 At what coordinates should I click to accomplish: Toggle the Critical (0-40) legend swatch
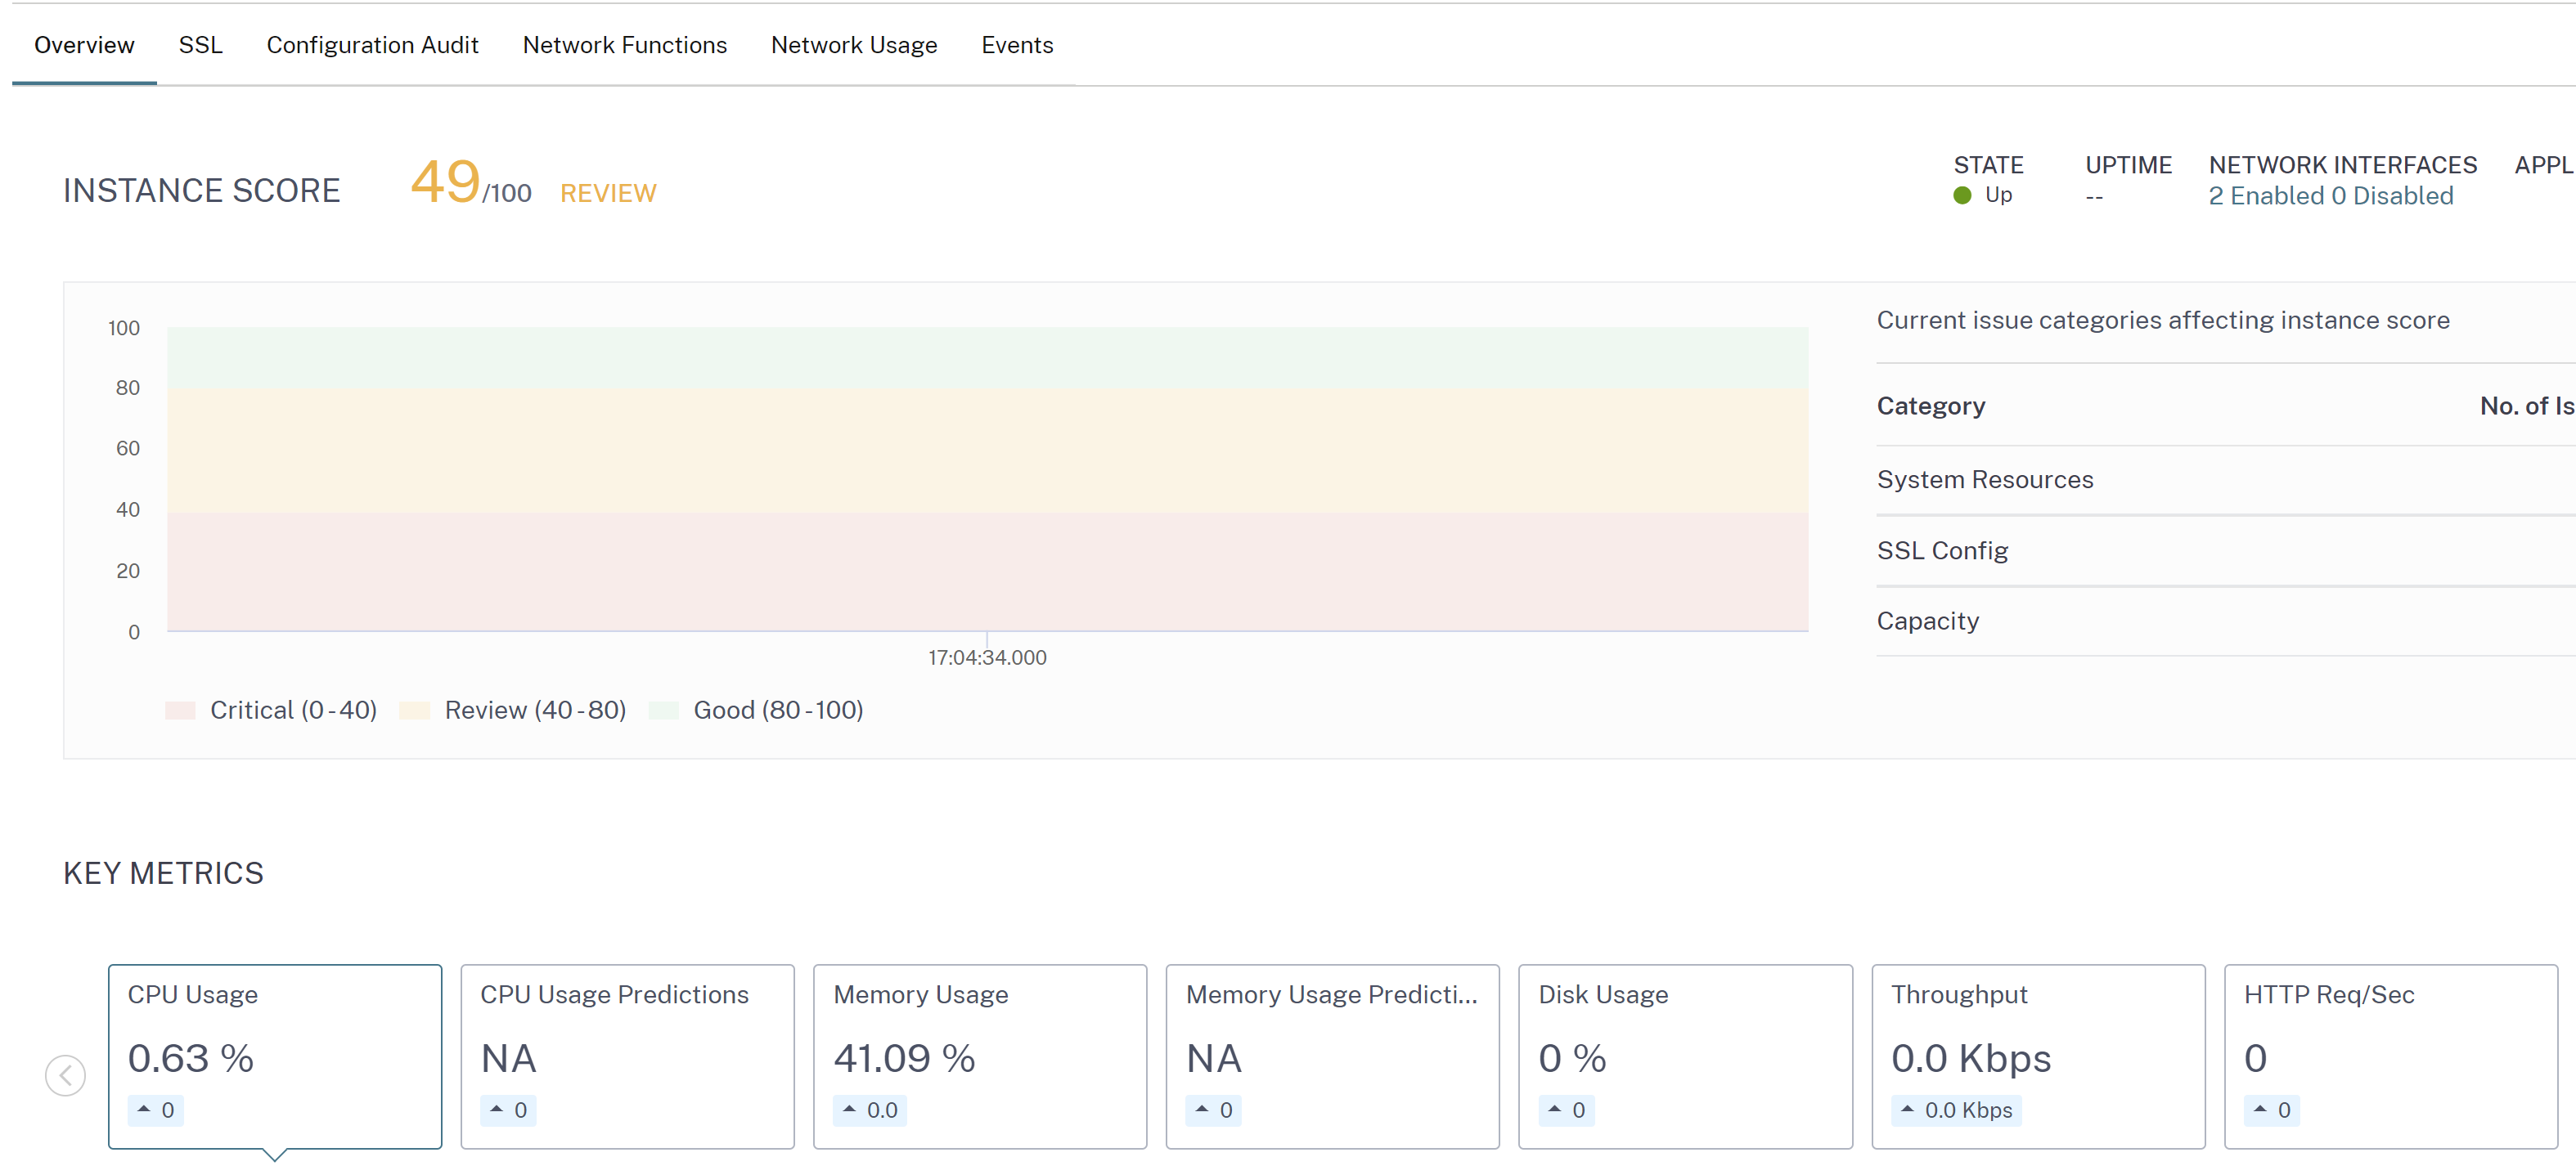click(x=180, y=711)
